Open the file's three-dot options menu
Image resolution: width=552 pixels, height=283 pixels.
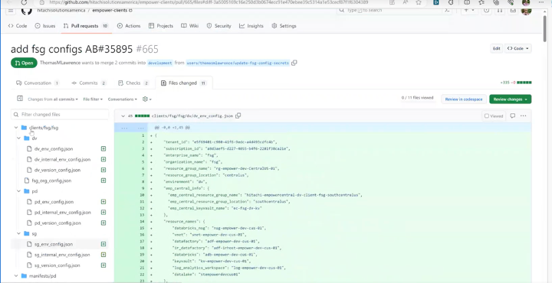click(524, 115)
